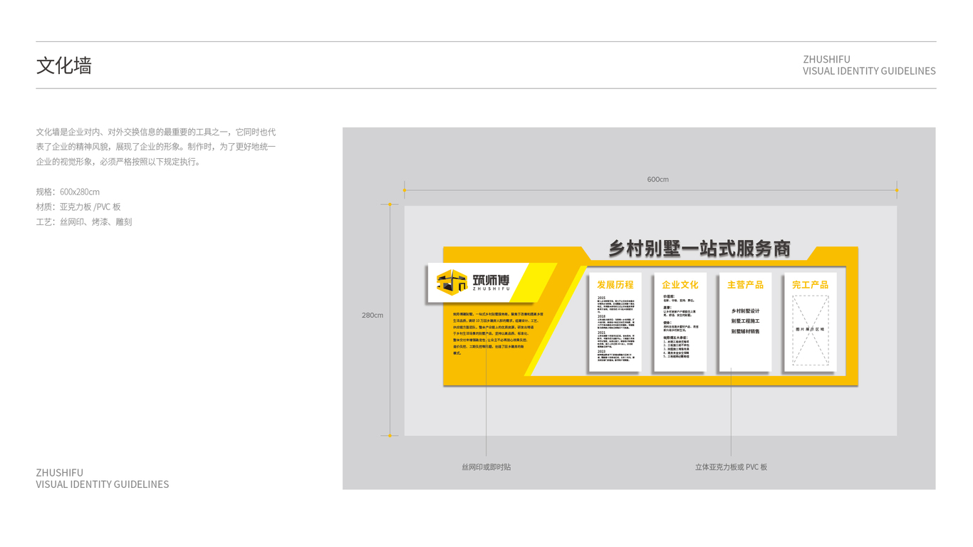
Task: Click the 立体亚克力板或 PVC 板 callout label
Action: (x=731, y=467)
